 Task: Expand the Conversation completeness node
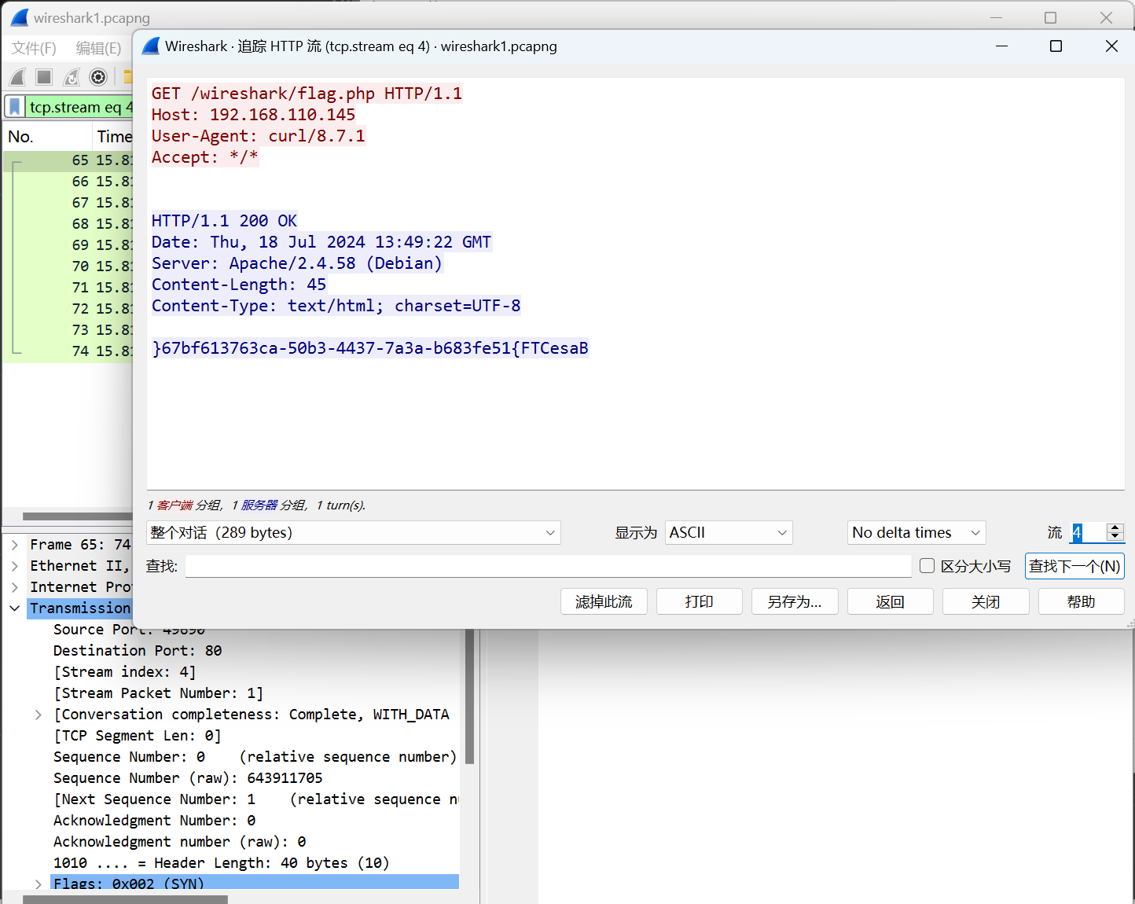point(38,715)
